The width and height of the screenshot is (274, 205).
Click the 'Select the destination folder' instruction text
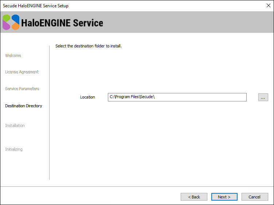tap(88, 46)
